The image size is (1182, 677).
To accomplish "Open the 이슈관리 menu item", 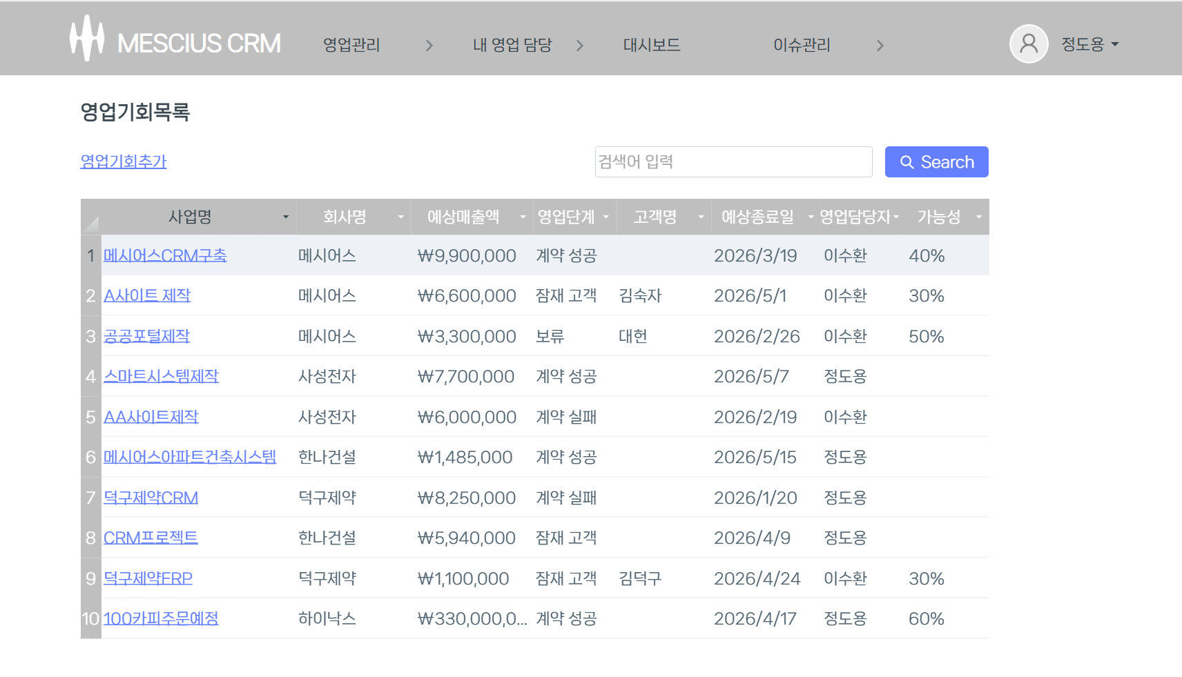I will pyautogui.click(x=802, y=45).
